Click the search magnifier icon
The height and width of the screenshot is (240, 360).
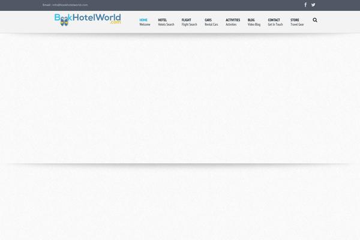315,20
